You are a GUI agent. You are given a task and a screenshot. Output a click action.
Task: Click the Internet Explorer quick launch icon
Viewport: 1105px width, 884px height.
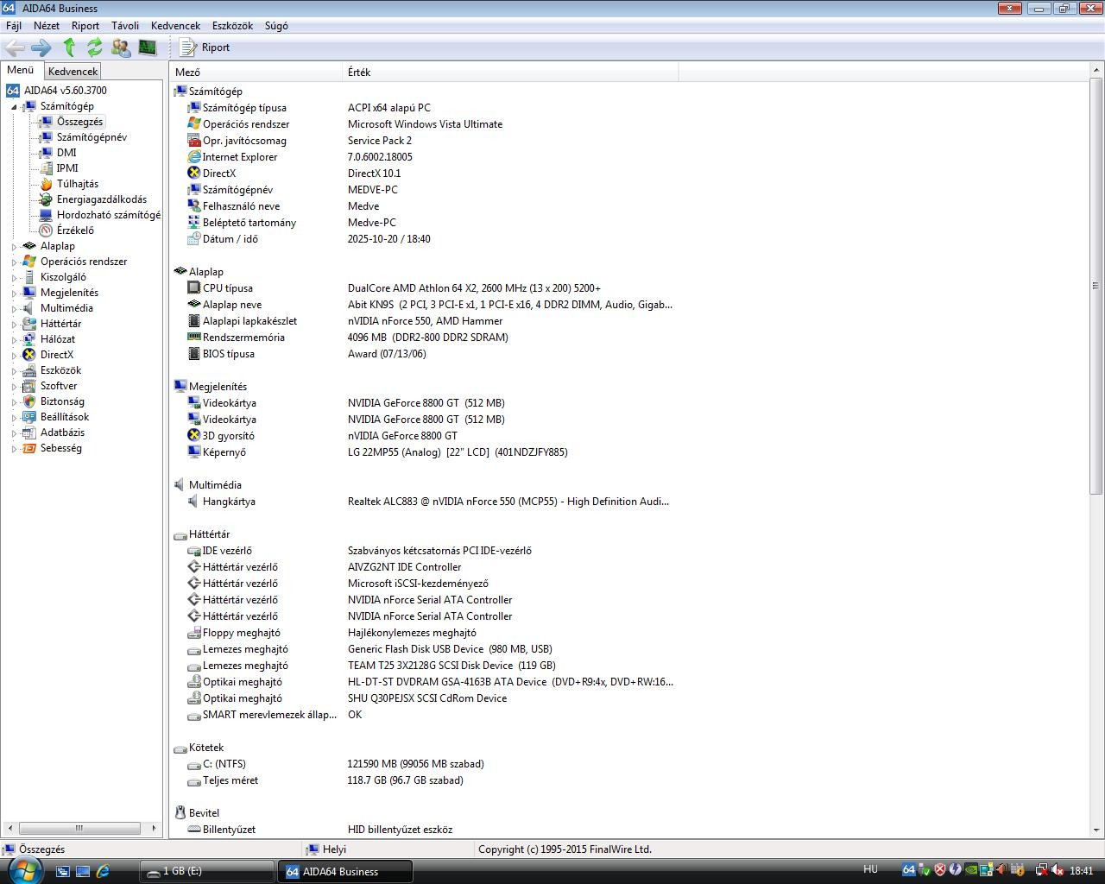pos(103,871)
